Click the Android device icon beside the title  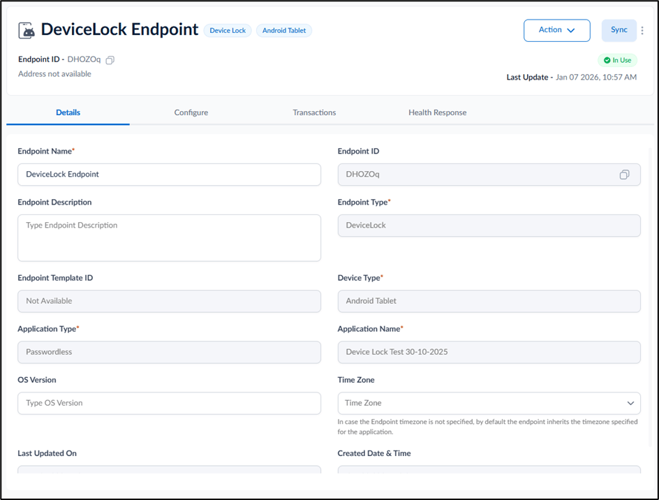pos(27,30)
